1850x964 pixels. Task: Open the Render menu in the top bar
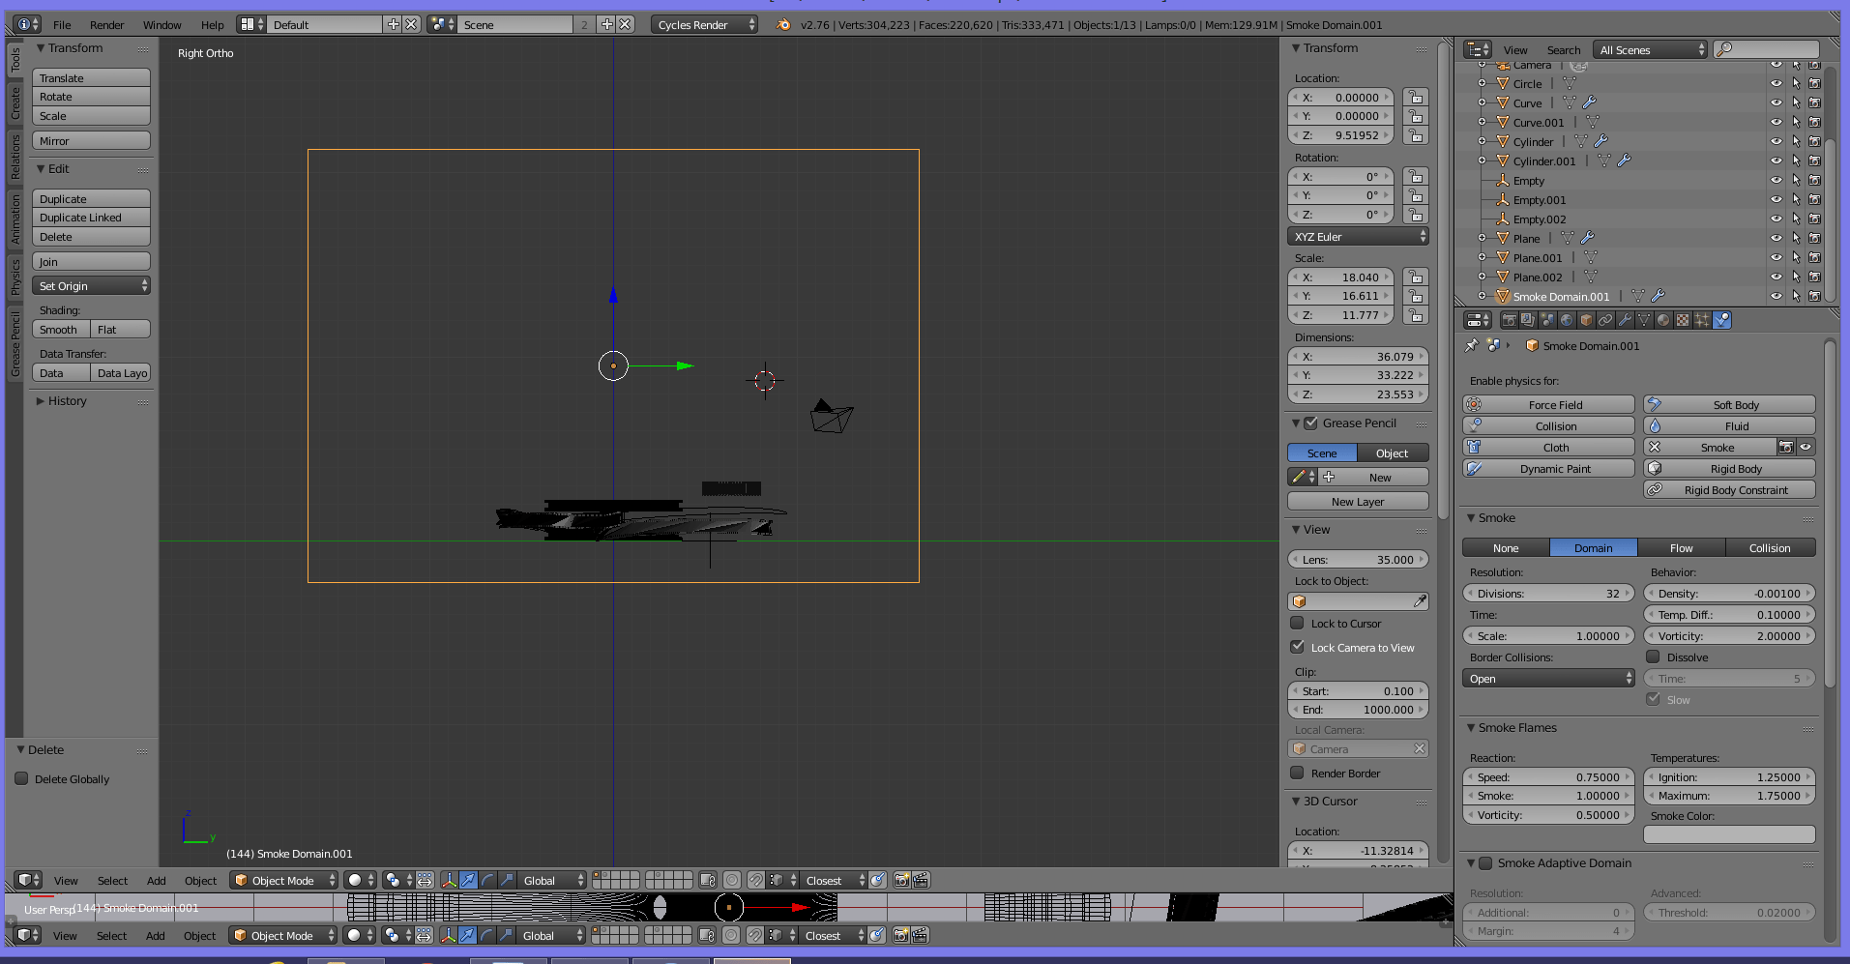pos(106,25)
